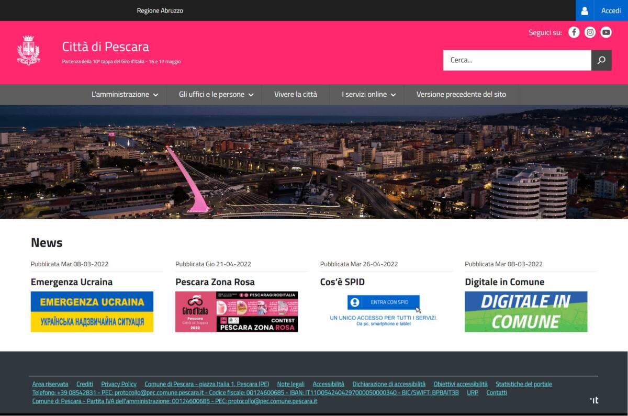Focus the Cerca search field
The width and height of the screenshot is (628, 416).
click(517, 60)
